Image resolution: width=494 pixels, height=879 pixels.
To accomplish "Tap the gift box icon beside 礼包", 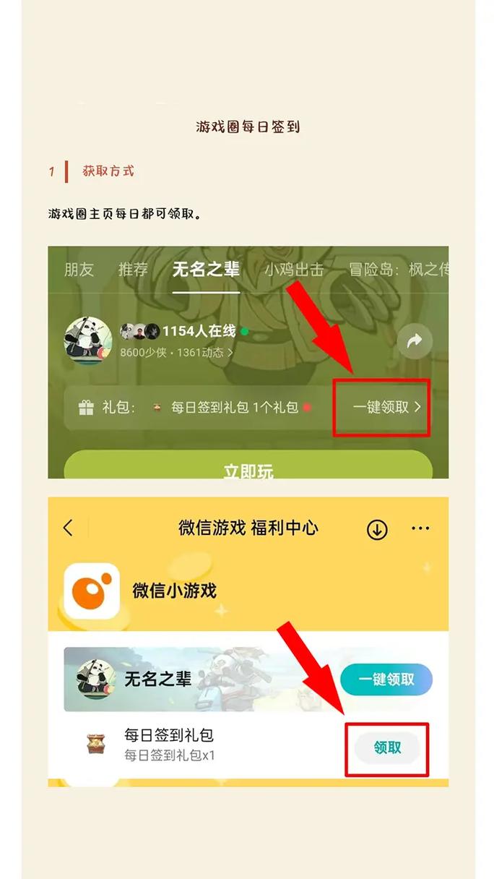I will click(x=86, y=408).
